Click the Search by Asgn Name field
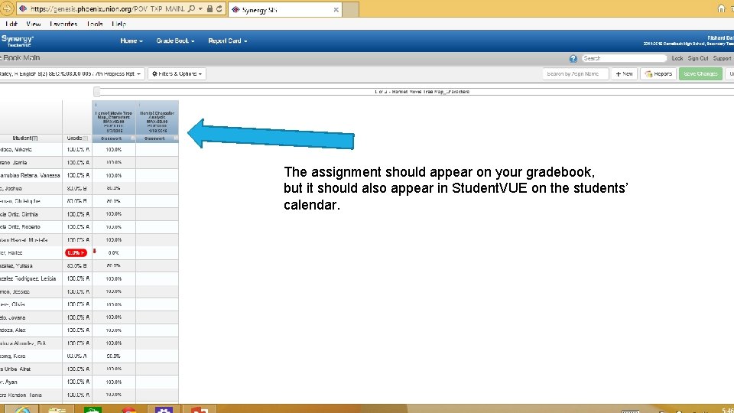Screen dimensions: 734x413 pos(575,74)
